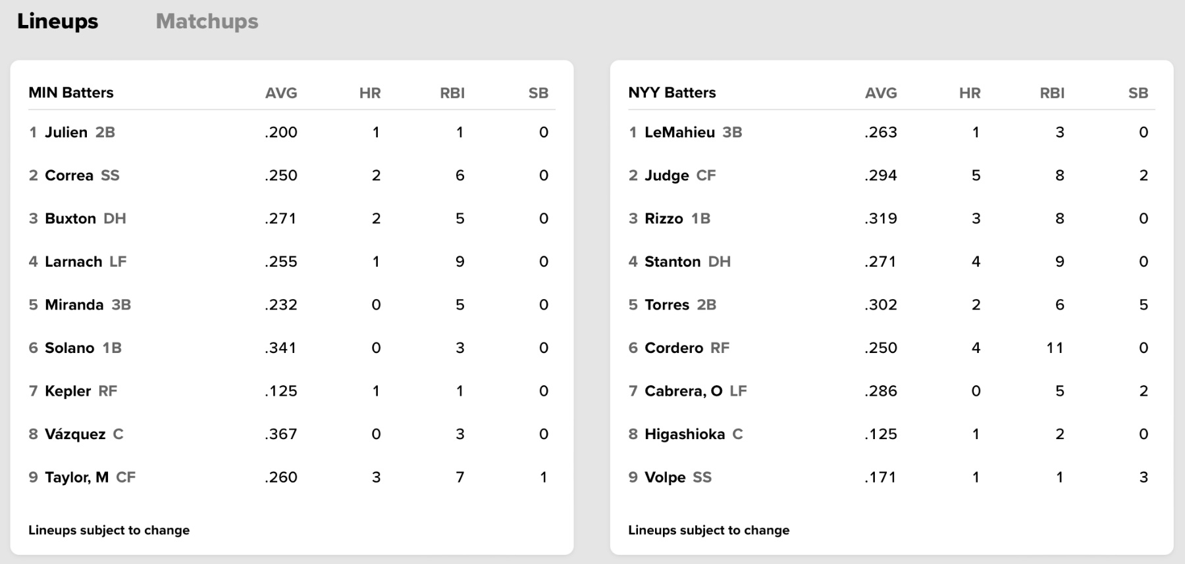Open Higashioka's player profile

tap(685, 435)
